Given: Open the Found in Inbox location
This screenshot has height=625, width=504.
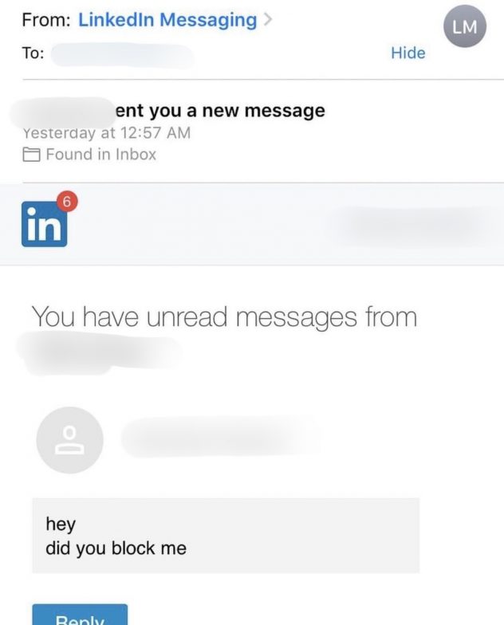Looking at the screenshot, I should [100, 155].
